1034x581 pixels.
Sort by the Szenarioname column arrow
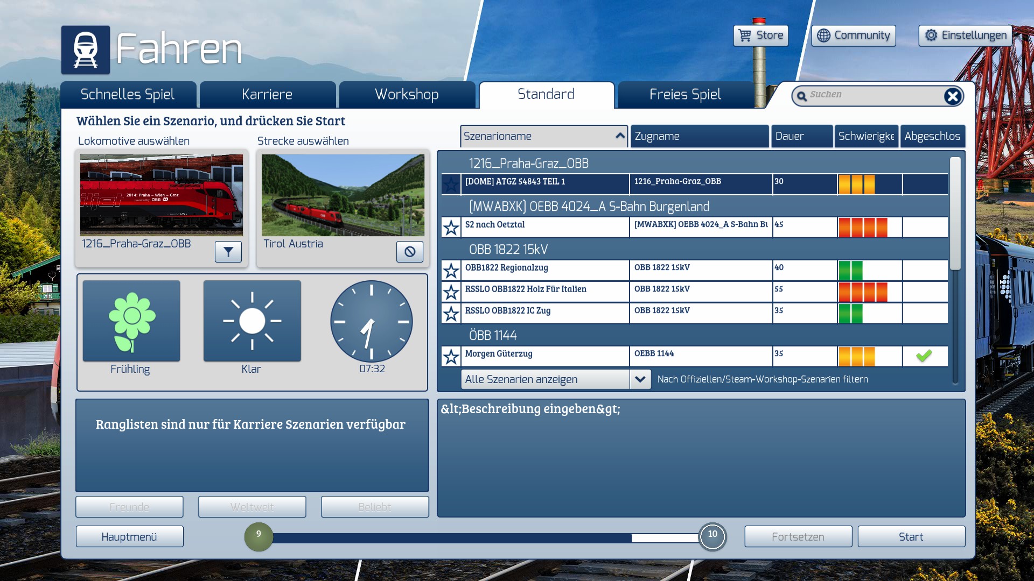(620, 136)
